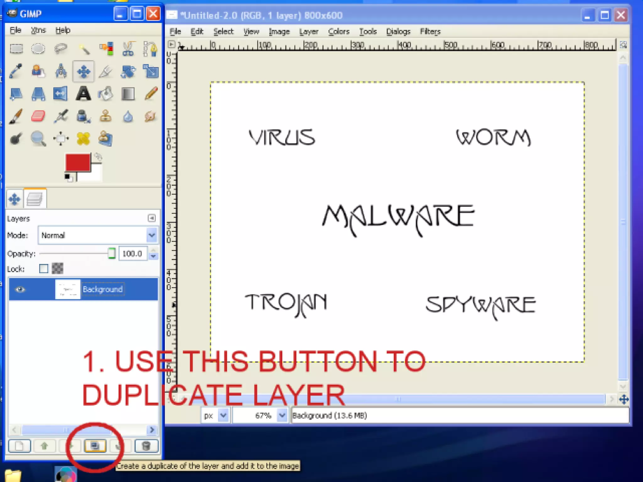Select the Eraser tool
This screenshot has height=482, width=643.
click(x=38, y=116)
